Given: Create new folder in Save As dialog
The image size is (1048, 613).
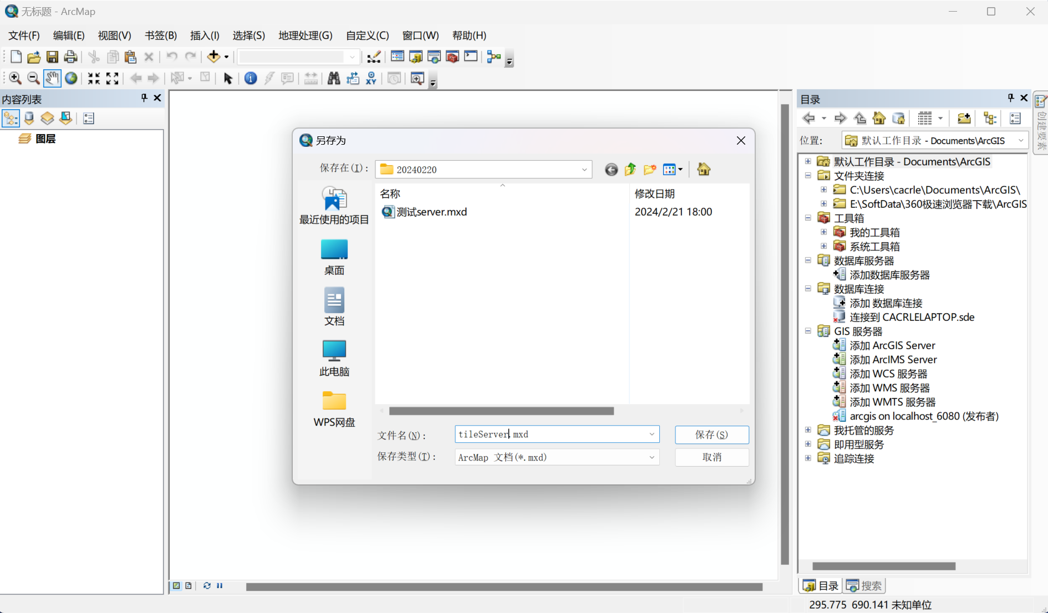Looking at the screenshot, I should click(649, 170).
